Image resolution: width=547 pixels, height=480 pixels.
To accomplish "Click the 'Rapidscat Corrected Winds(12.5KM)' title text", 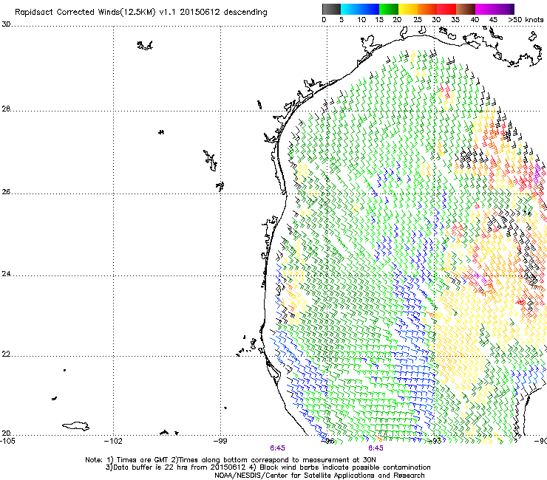I will point(85,13).
